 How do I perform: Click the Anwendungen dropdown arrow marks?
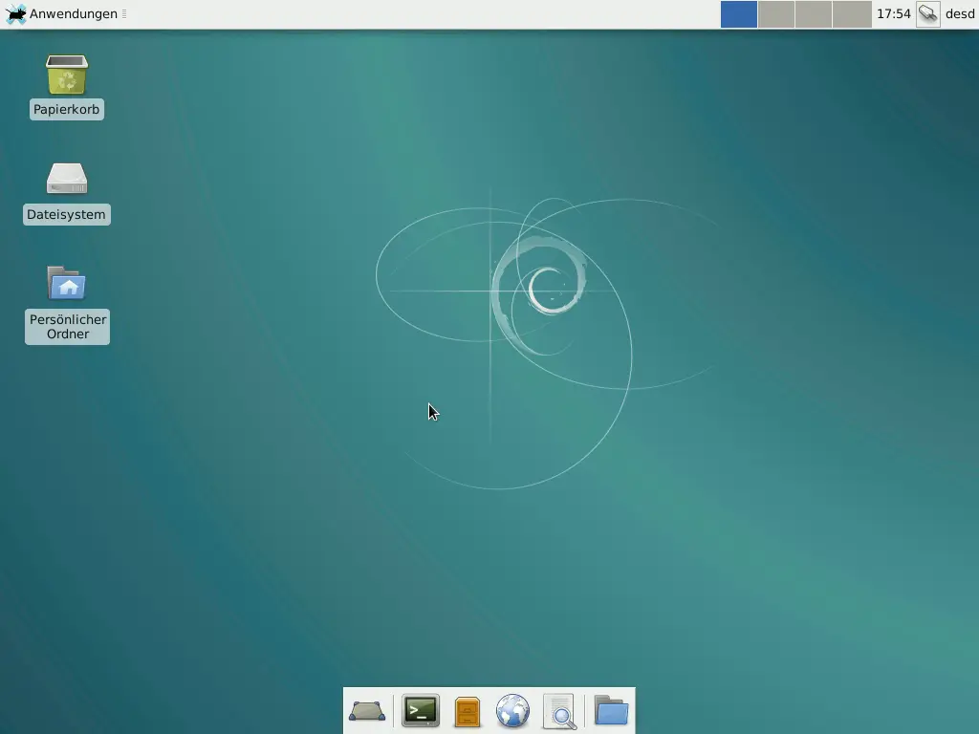point(125,13)
